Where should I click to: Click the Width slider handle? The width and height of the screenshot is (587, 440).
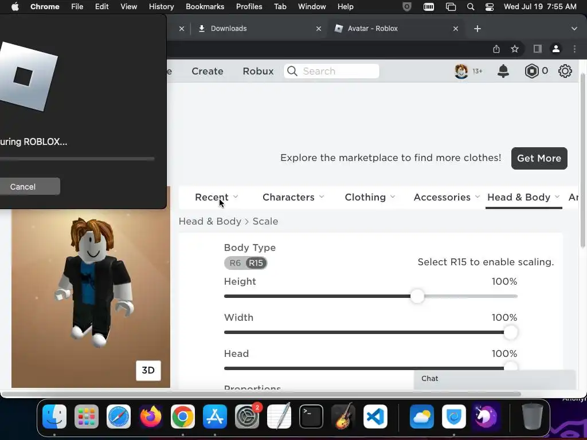tap(511, 332)
